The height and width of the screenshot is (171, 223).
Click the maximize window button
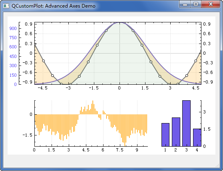click(196, 4)
